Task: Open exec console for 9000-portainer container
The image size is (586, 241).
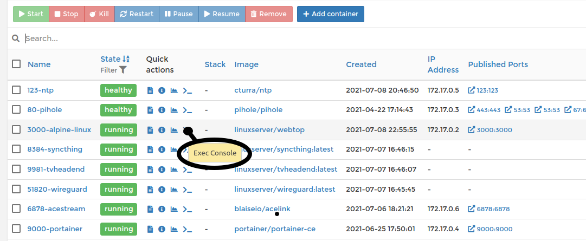Action: coord(188,229)
